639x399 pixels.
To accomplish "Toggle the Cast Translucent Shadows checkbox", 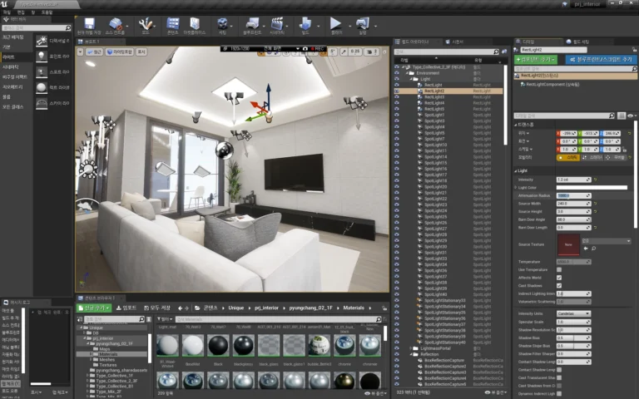I will (x=559, y=378).
